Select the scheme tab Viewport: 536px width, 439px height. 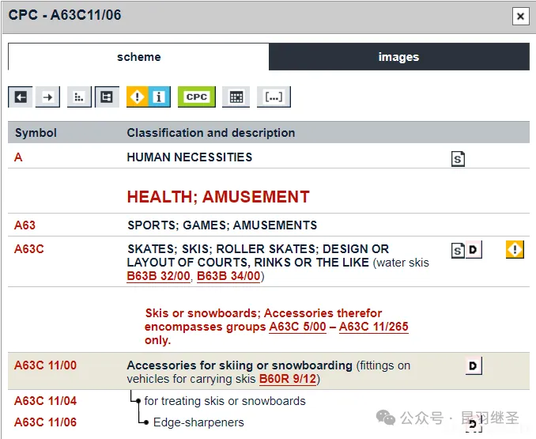coord(138,57)
